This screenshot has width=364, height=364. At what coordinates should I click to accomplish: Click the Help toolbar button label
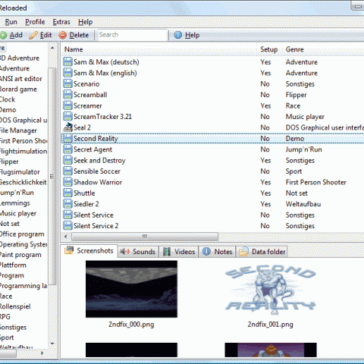click(x=192, y=35)
